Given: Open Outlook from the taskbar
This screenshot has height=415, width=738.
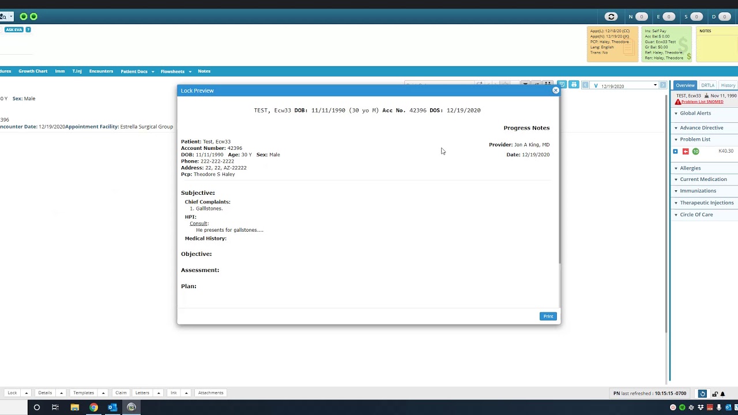Looking at the screenshot, I should 112,407.
